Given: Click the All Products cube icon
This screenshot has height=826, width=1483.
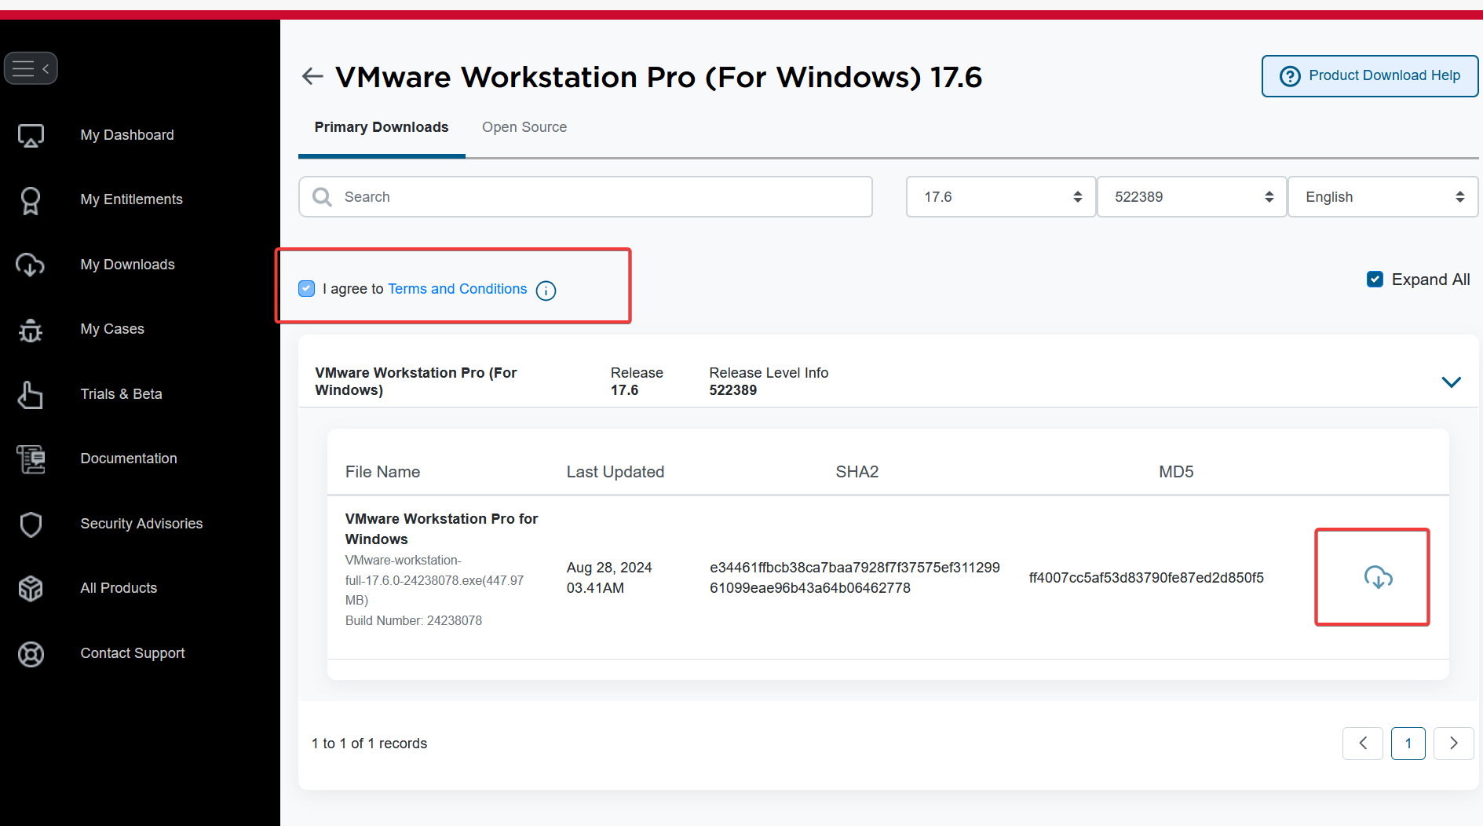Looking at the screenshot, I should coord(31,589).
